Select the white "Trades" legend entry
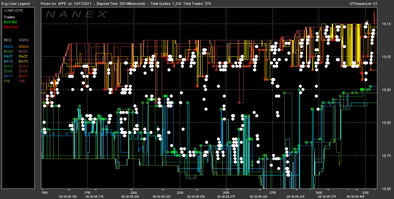This screenshot has height=199, width=394. click(x=9, y=17)
